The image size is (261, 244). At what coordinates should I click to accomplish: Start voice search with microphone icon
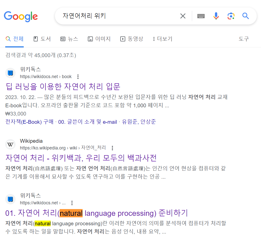point(216,16)
